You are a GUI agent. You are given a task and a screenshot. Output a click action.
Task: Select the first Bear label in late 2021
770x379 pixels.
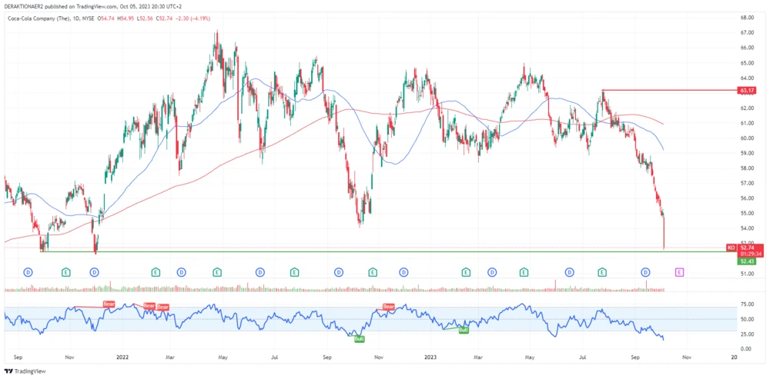click(109, 304)
